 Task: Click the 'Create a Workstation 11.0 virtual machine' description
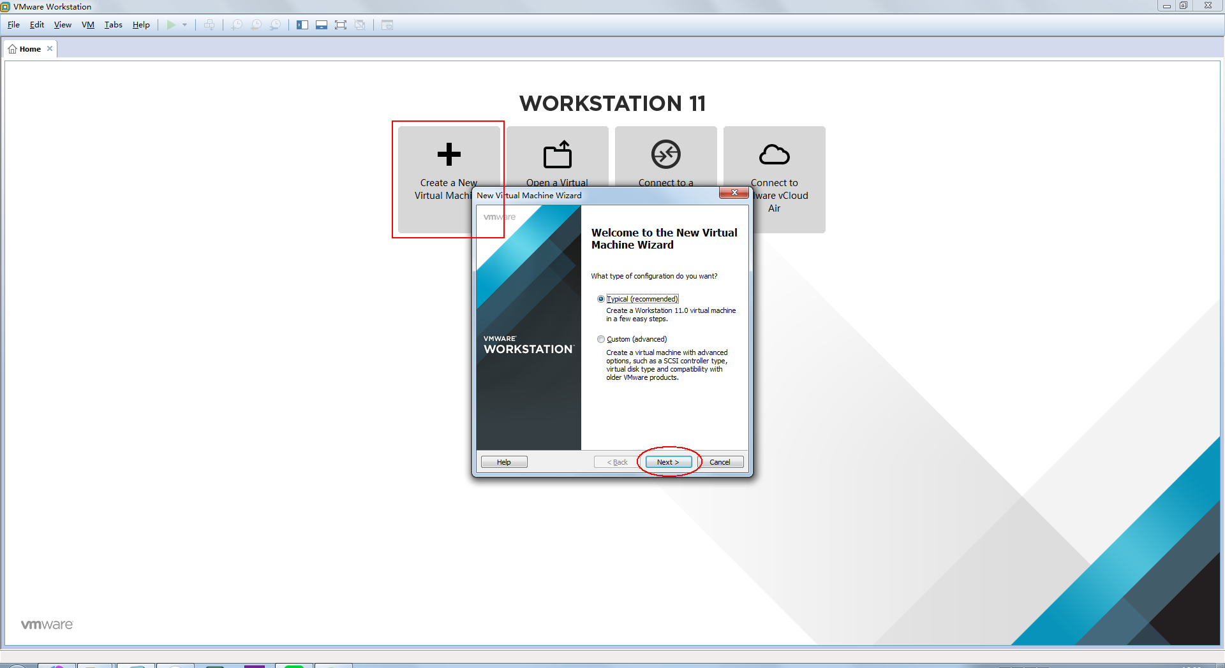click(x=671, y=315)
